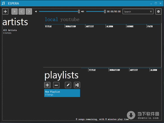Shuffle the playlist

(77, 85)
